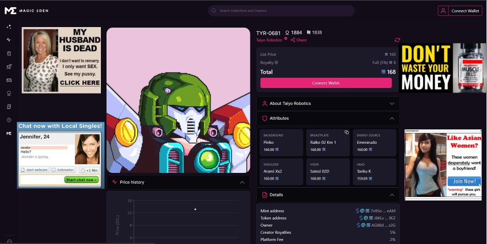Viewport: 487px width, 244px height.
Task: Open the activity pulse icon in the sidebar
Action: (9, 40)
